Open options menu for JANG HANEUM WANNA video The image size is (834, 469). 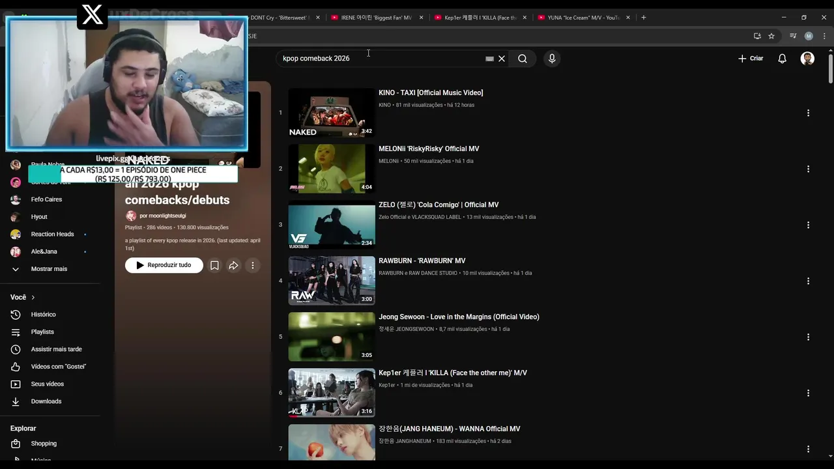[x=808, y=449]
